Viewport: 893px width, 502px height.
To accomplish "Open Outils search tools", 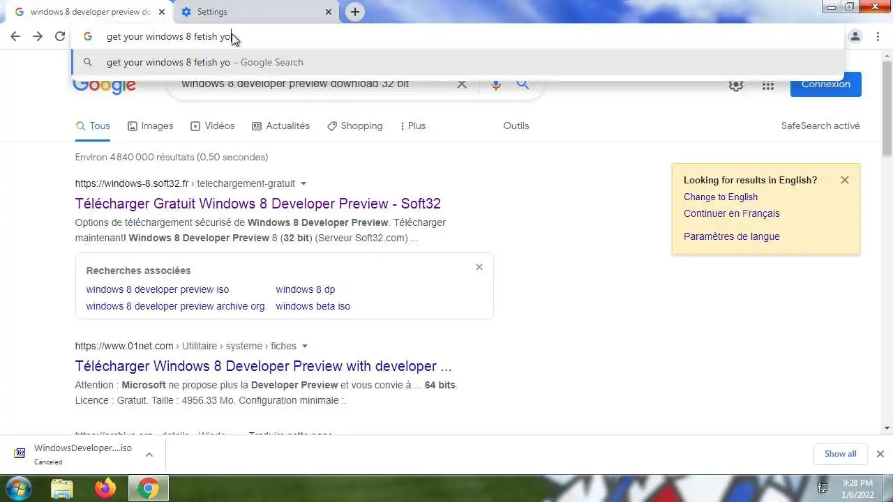I will pos(516,125).
